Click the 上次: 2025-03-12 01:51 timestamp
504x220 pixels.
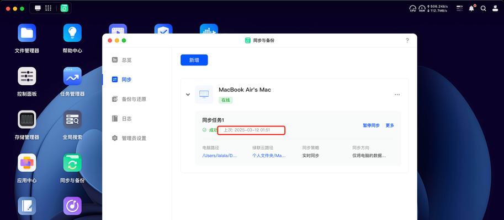point(247,130)
